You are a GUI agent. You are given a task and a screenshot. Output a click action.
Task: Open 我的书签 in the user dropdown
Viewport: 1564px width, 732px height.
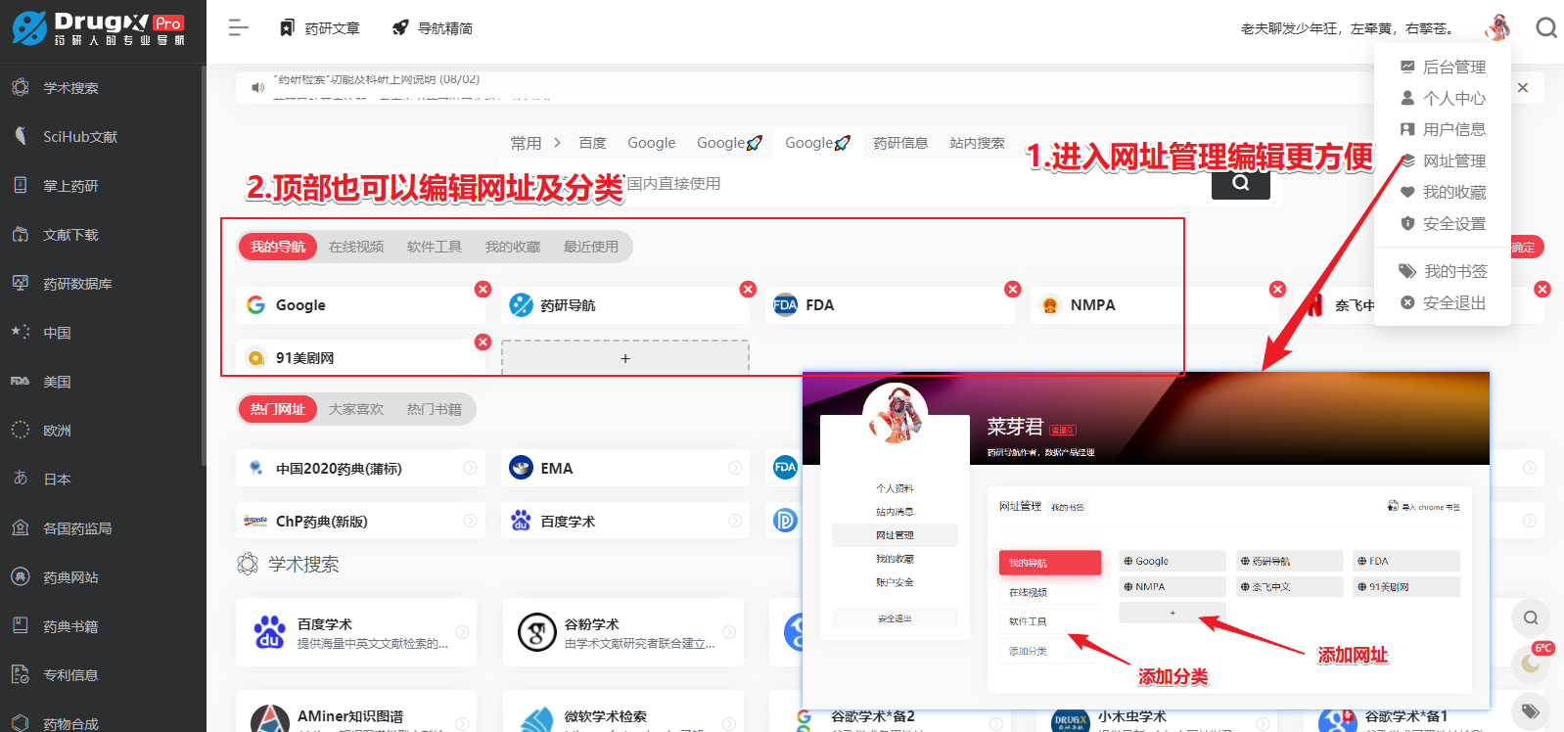point(1443,271)
